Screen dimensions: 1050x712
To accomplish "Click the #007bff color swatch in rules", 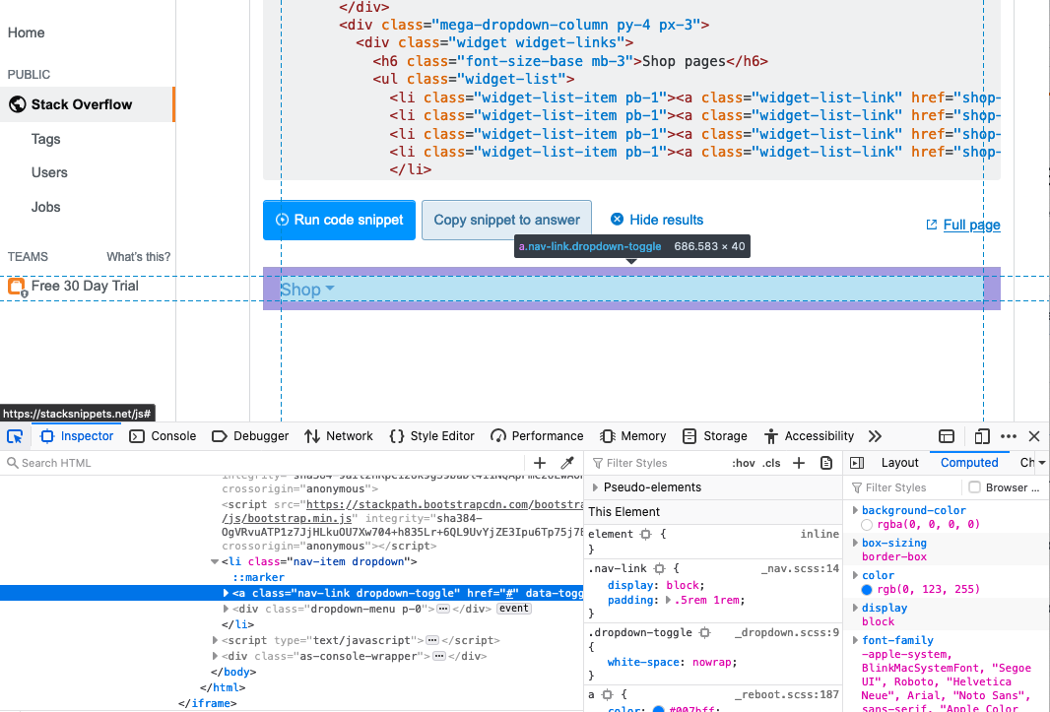I will [658, 709].
